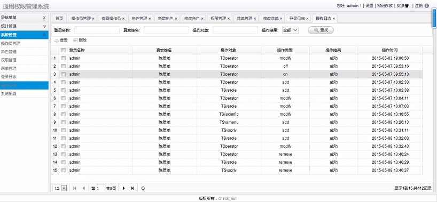
Task: Close the 角色管理 tab
Action: click(150, 19)
